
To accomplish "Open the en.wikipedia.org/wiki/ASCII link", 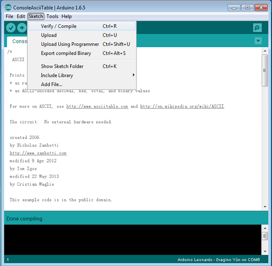I will 182,107.
